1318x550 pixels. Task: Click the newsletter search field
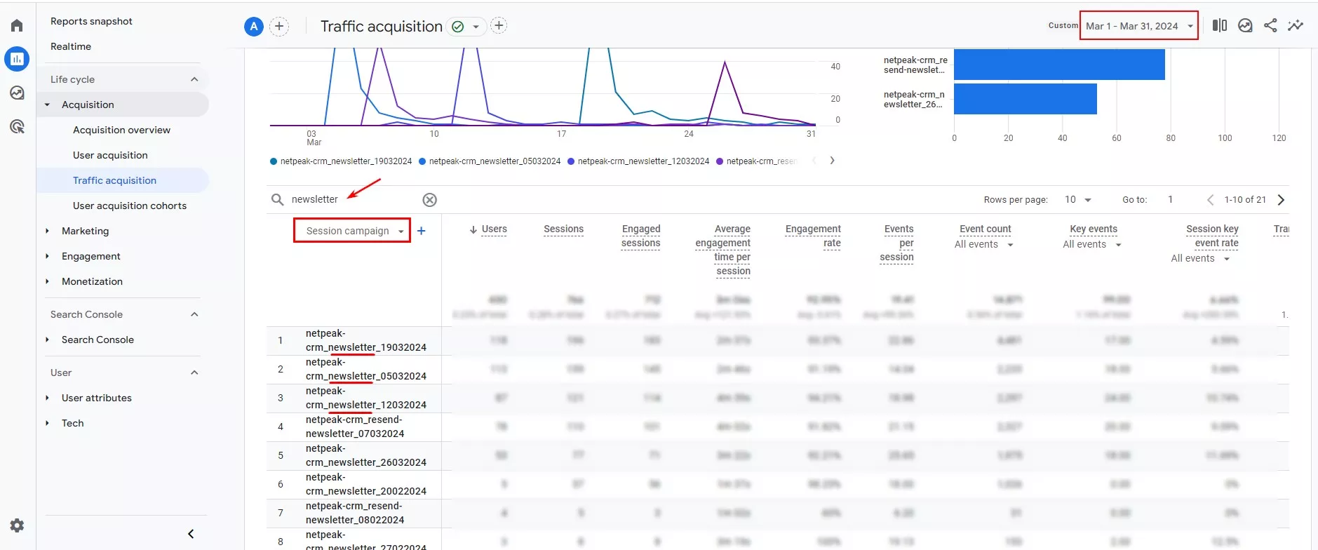(353, 199)
